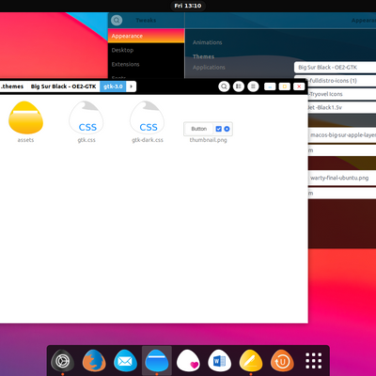This screenshot has width=376, height=376.
Task: Click the path bar forward arrow
Action: coord(132,86)
